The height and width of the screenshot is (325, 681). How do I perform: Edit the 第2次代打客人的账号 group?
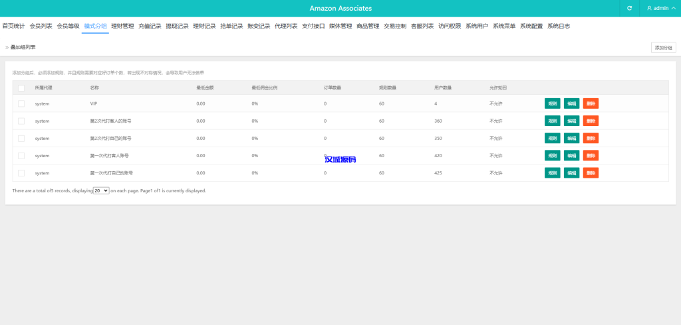click(571, 121)
